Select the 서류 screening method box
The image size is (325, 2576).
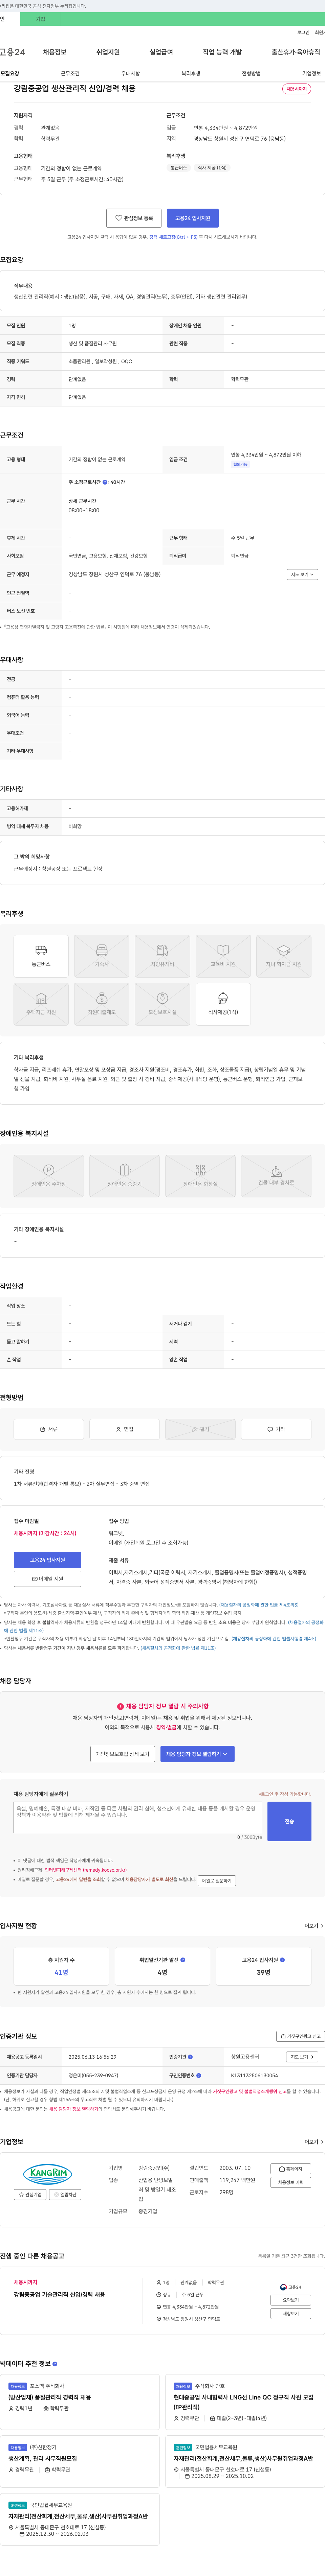click(x=49, y=1429)
